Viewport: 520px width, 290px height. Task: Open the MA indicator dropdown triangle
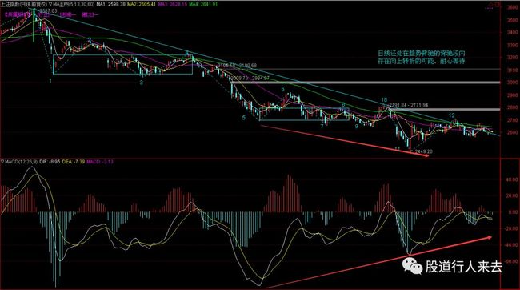point(50,4)
